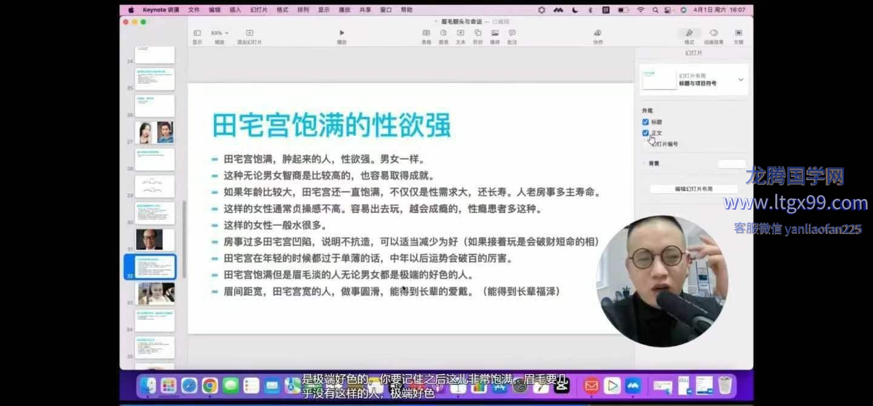The image size is (873, 406).
Task: Click the Add Slide (添加幻灯片) icon
Action: click(x=249, y=33)
